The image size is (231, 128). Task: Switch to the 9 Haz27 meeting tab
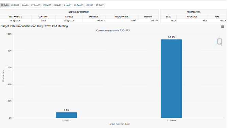(x=68, y=5)
